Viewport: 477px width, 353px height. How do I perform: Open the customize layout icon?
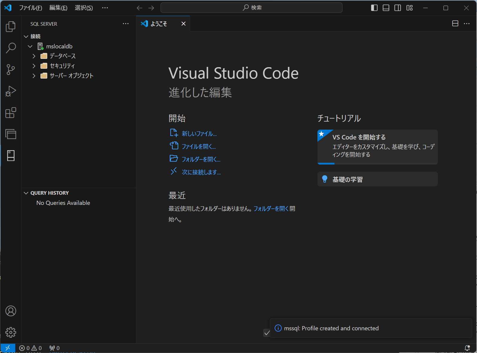coord(409,8)
